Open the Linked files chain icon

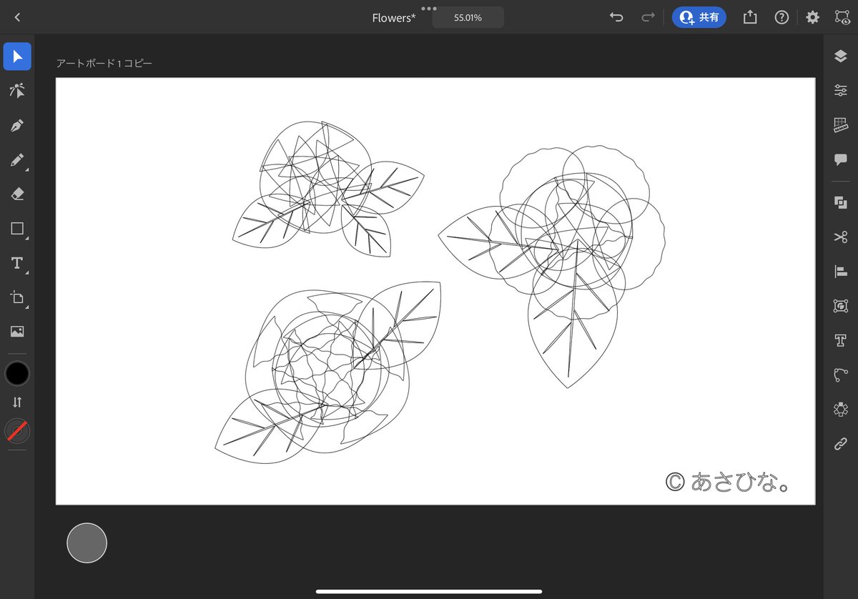click(841, 444)
